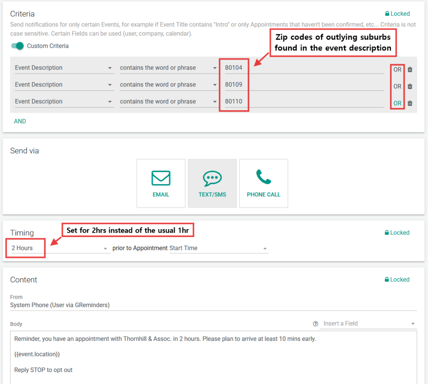Click the Locked label in Timing section
This screenshot has width=428, height=384.
[x=397, y=233]
